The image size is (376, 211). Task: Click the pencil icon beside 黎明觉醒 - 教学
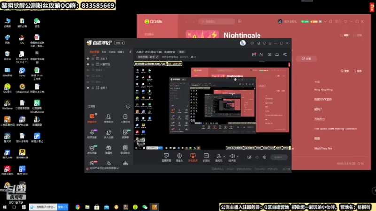[x=157, y=57]
